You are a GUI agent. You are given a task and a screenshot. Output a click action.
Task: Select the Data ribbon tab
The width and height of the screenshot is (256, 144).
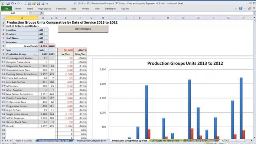pyautogui.click(x=74, y=8)
